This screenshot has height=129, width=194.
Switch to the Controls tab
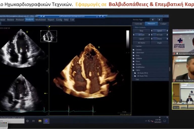pyautogui.click(x=138, y=24)
